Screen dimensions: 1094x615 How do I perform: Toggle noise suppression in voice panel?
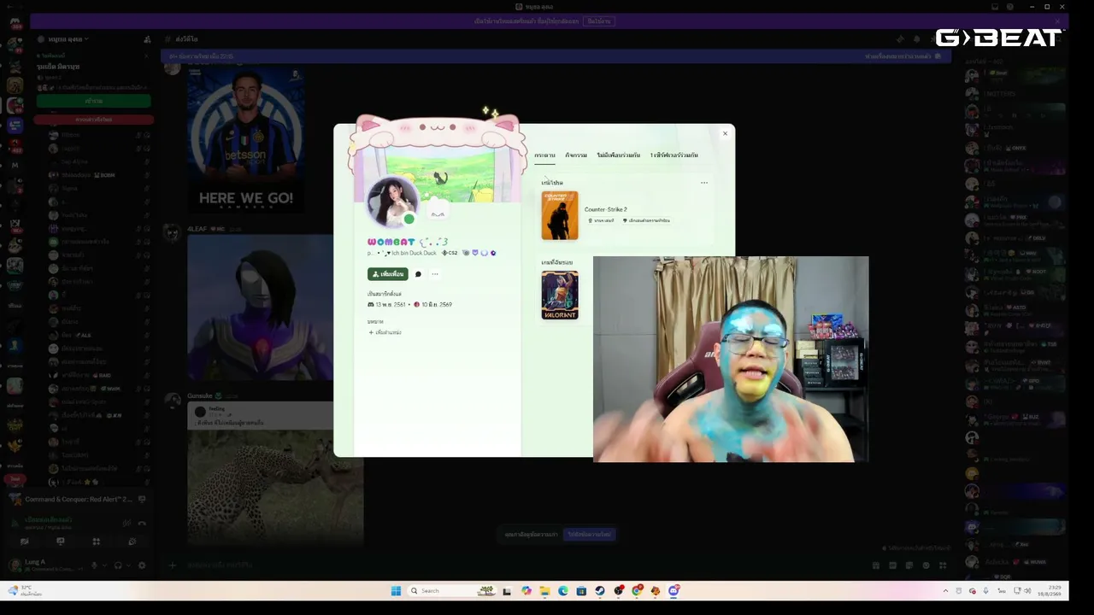126,523
